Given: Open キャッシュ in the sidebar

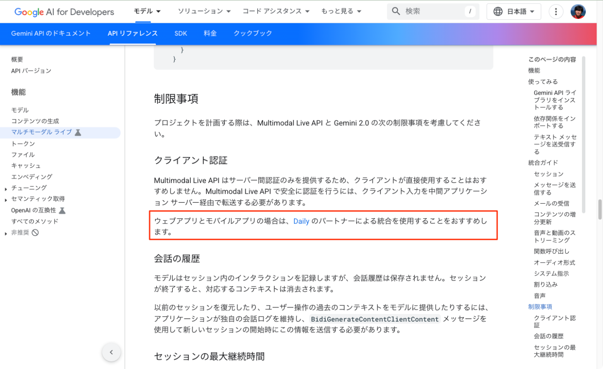Looking at the screenshot, I should [x=26, y=166].
